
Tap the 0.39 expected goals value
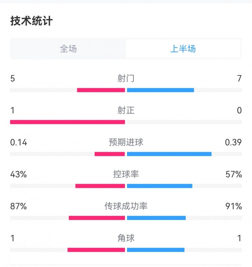[x=233, y=142]
